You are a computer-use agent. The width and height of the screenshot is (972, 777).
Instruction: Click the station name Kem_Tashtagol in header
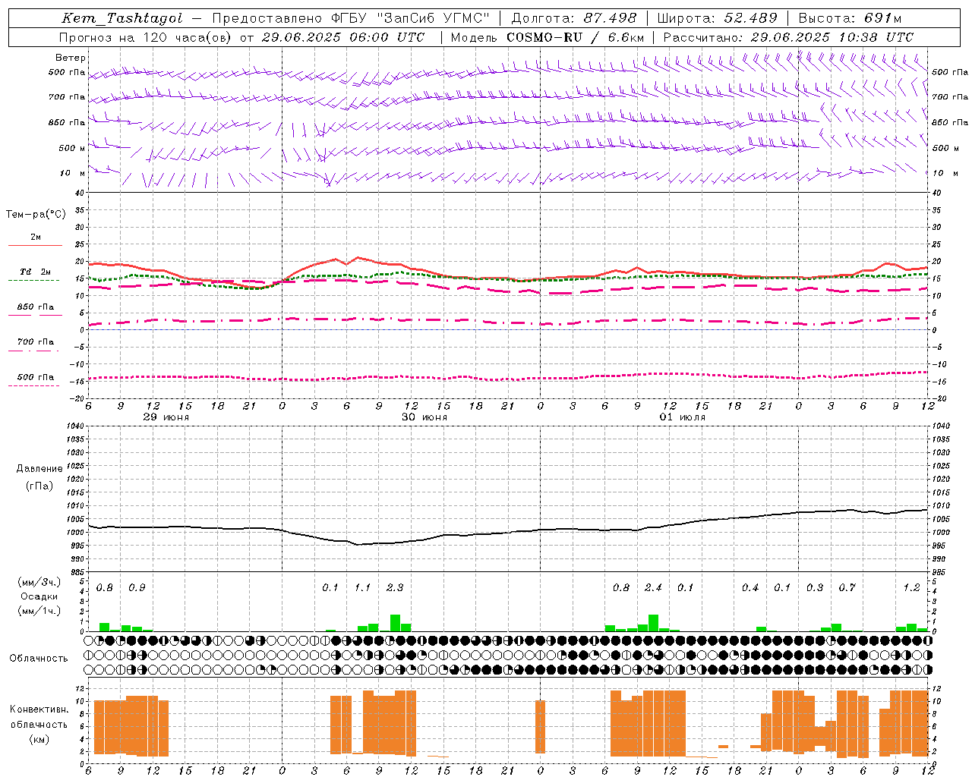pyautogui.click(x=122, y=18)
